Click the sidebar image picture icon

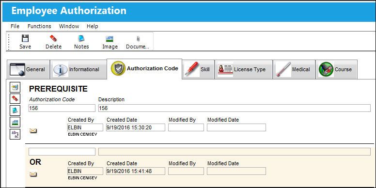(15, 122)
